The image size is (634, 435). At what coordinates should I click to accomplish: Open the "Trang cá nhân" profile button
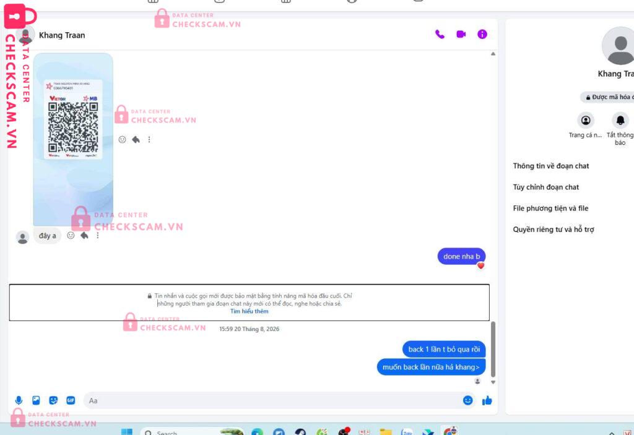point(586,120)
